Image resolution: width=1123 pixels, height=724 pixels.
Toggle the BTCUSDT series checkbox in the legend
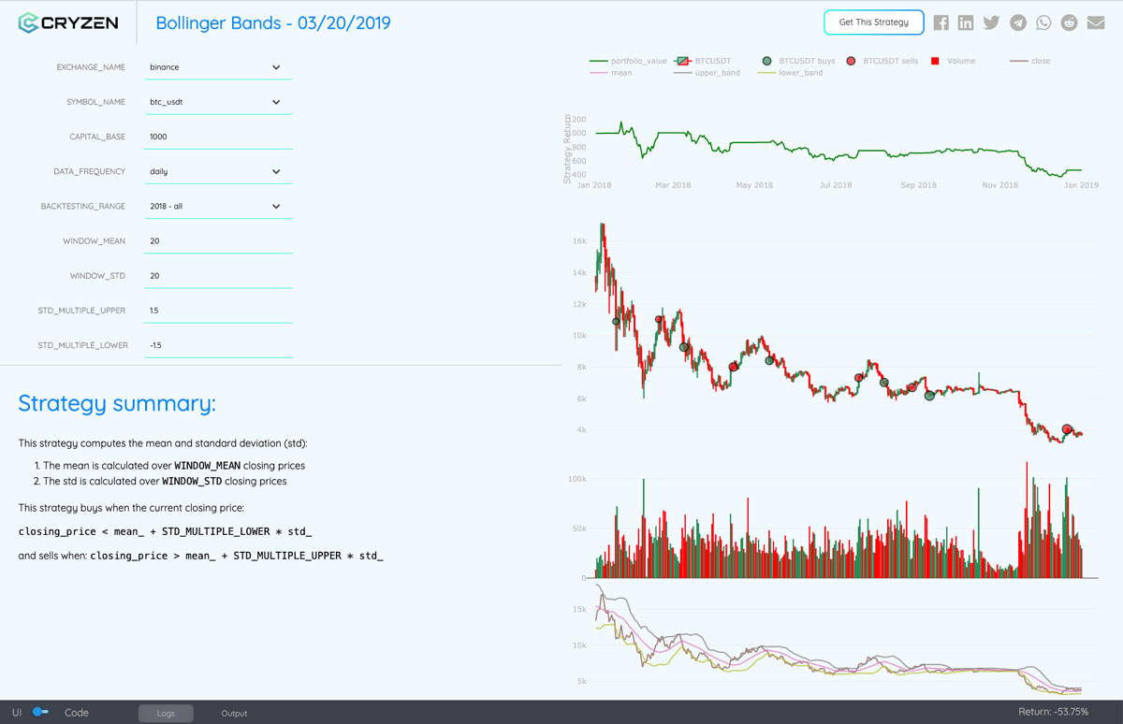(682, 59)
